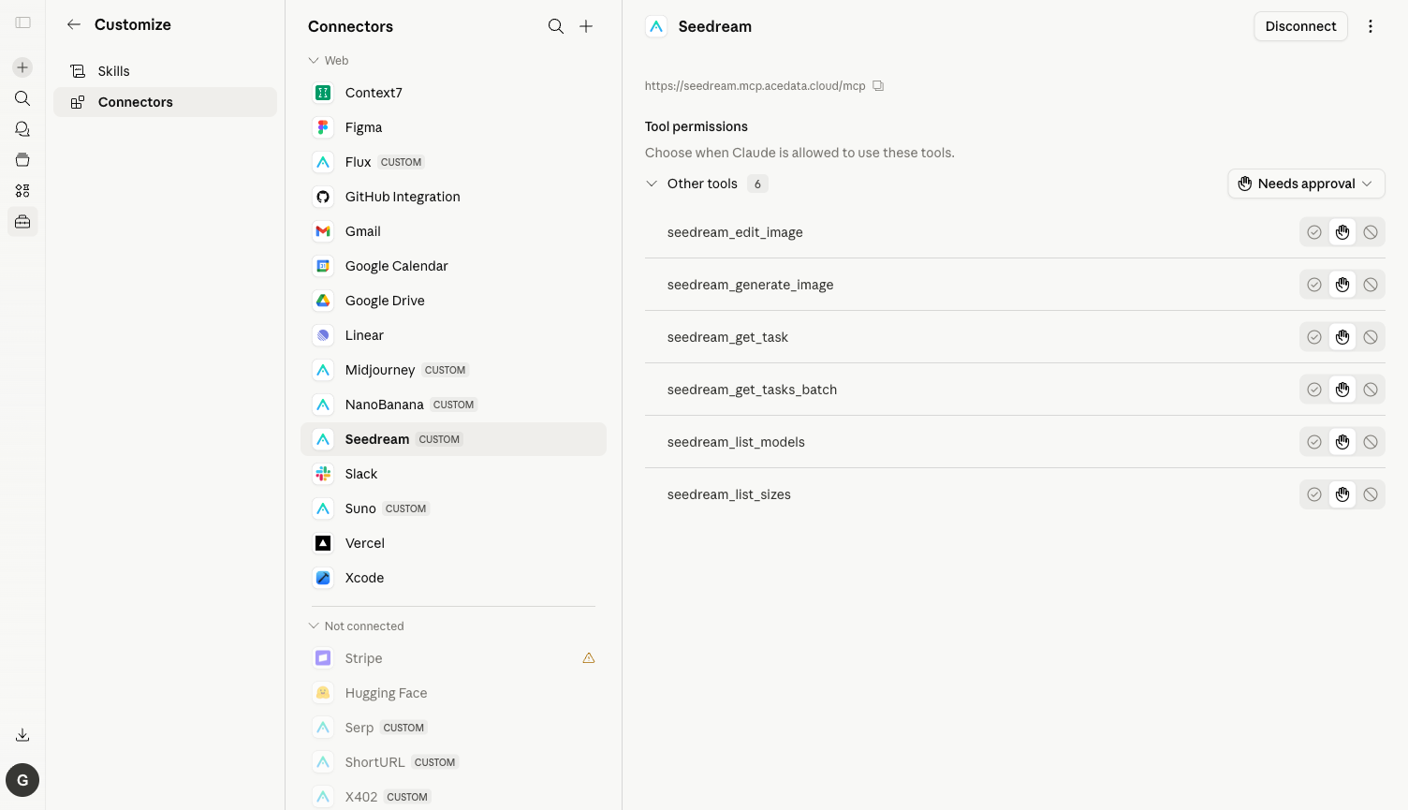
Task: Select the NanoBanana connector
Action: [x=453, y=405]
